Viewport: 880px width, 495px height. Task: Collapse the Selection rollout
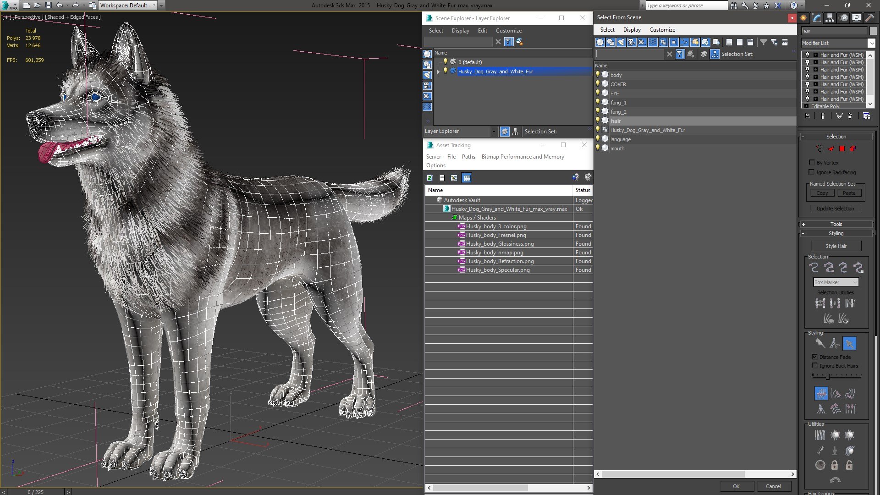[836, 137]
